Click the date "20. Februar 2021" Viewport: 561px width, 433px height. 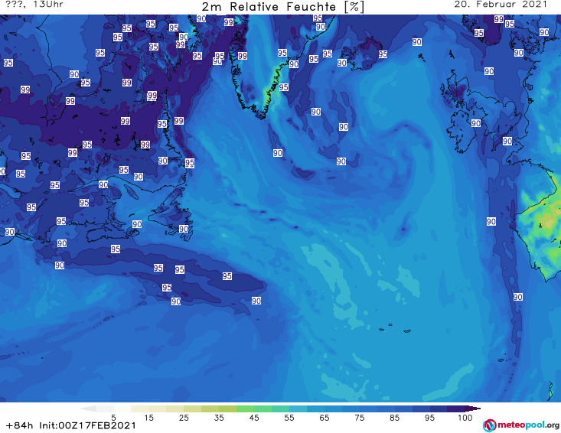[501, 5]
